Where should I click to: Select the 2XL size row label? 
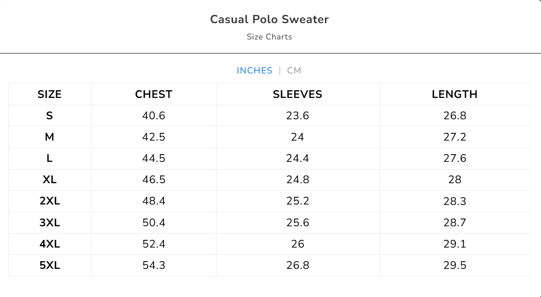point(49,201)
